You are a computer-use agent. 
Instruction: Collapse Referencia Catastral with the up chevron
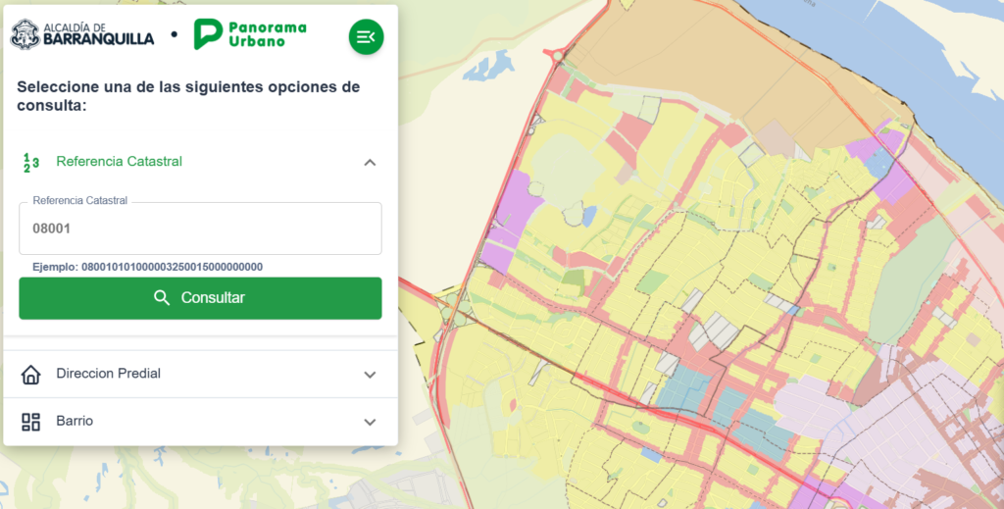pyautogui.click(x=370, y=162)
